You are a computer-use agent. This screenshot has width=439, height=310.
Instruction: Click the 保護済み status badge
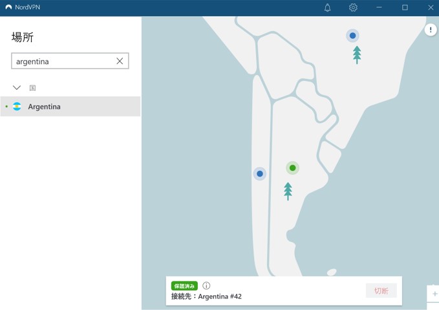point(184,285)
